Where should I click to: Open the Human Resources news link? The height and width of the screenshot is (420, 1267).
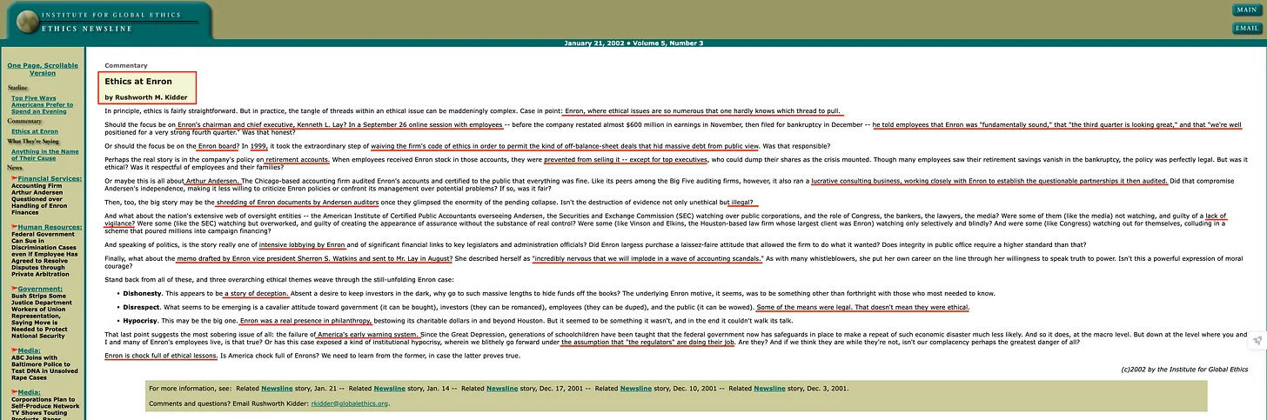coord(50,227)
